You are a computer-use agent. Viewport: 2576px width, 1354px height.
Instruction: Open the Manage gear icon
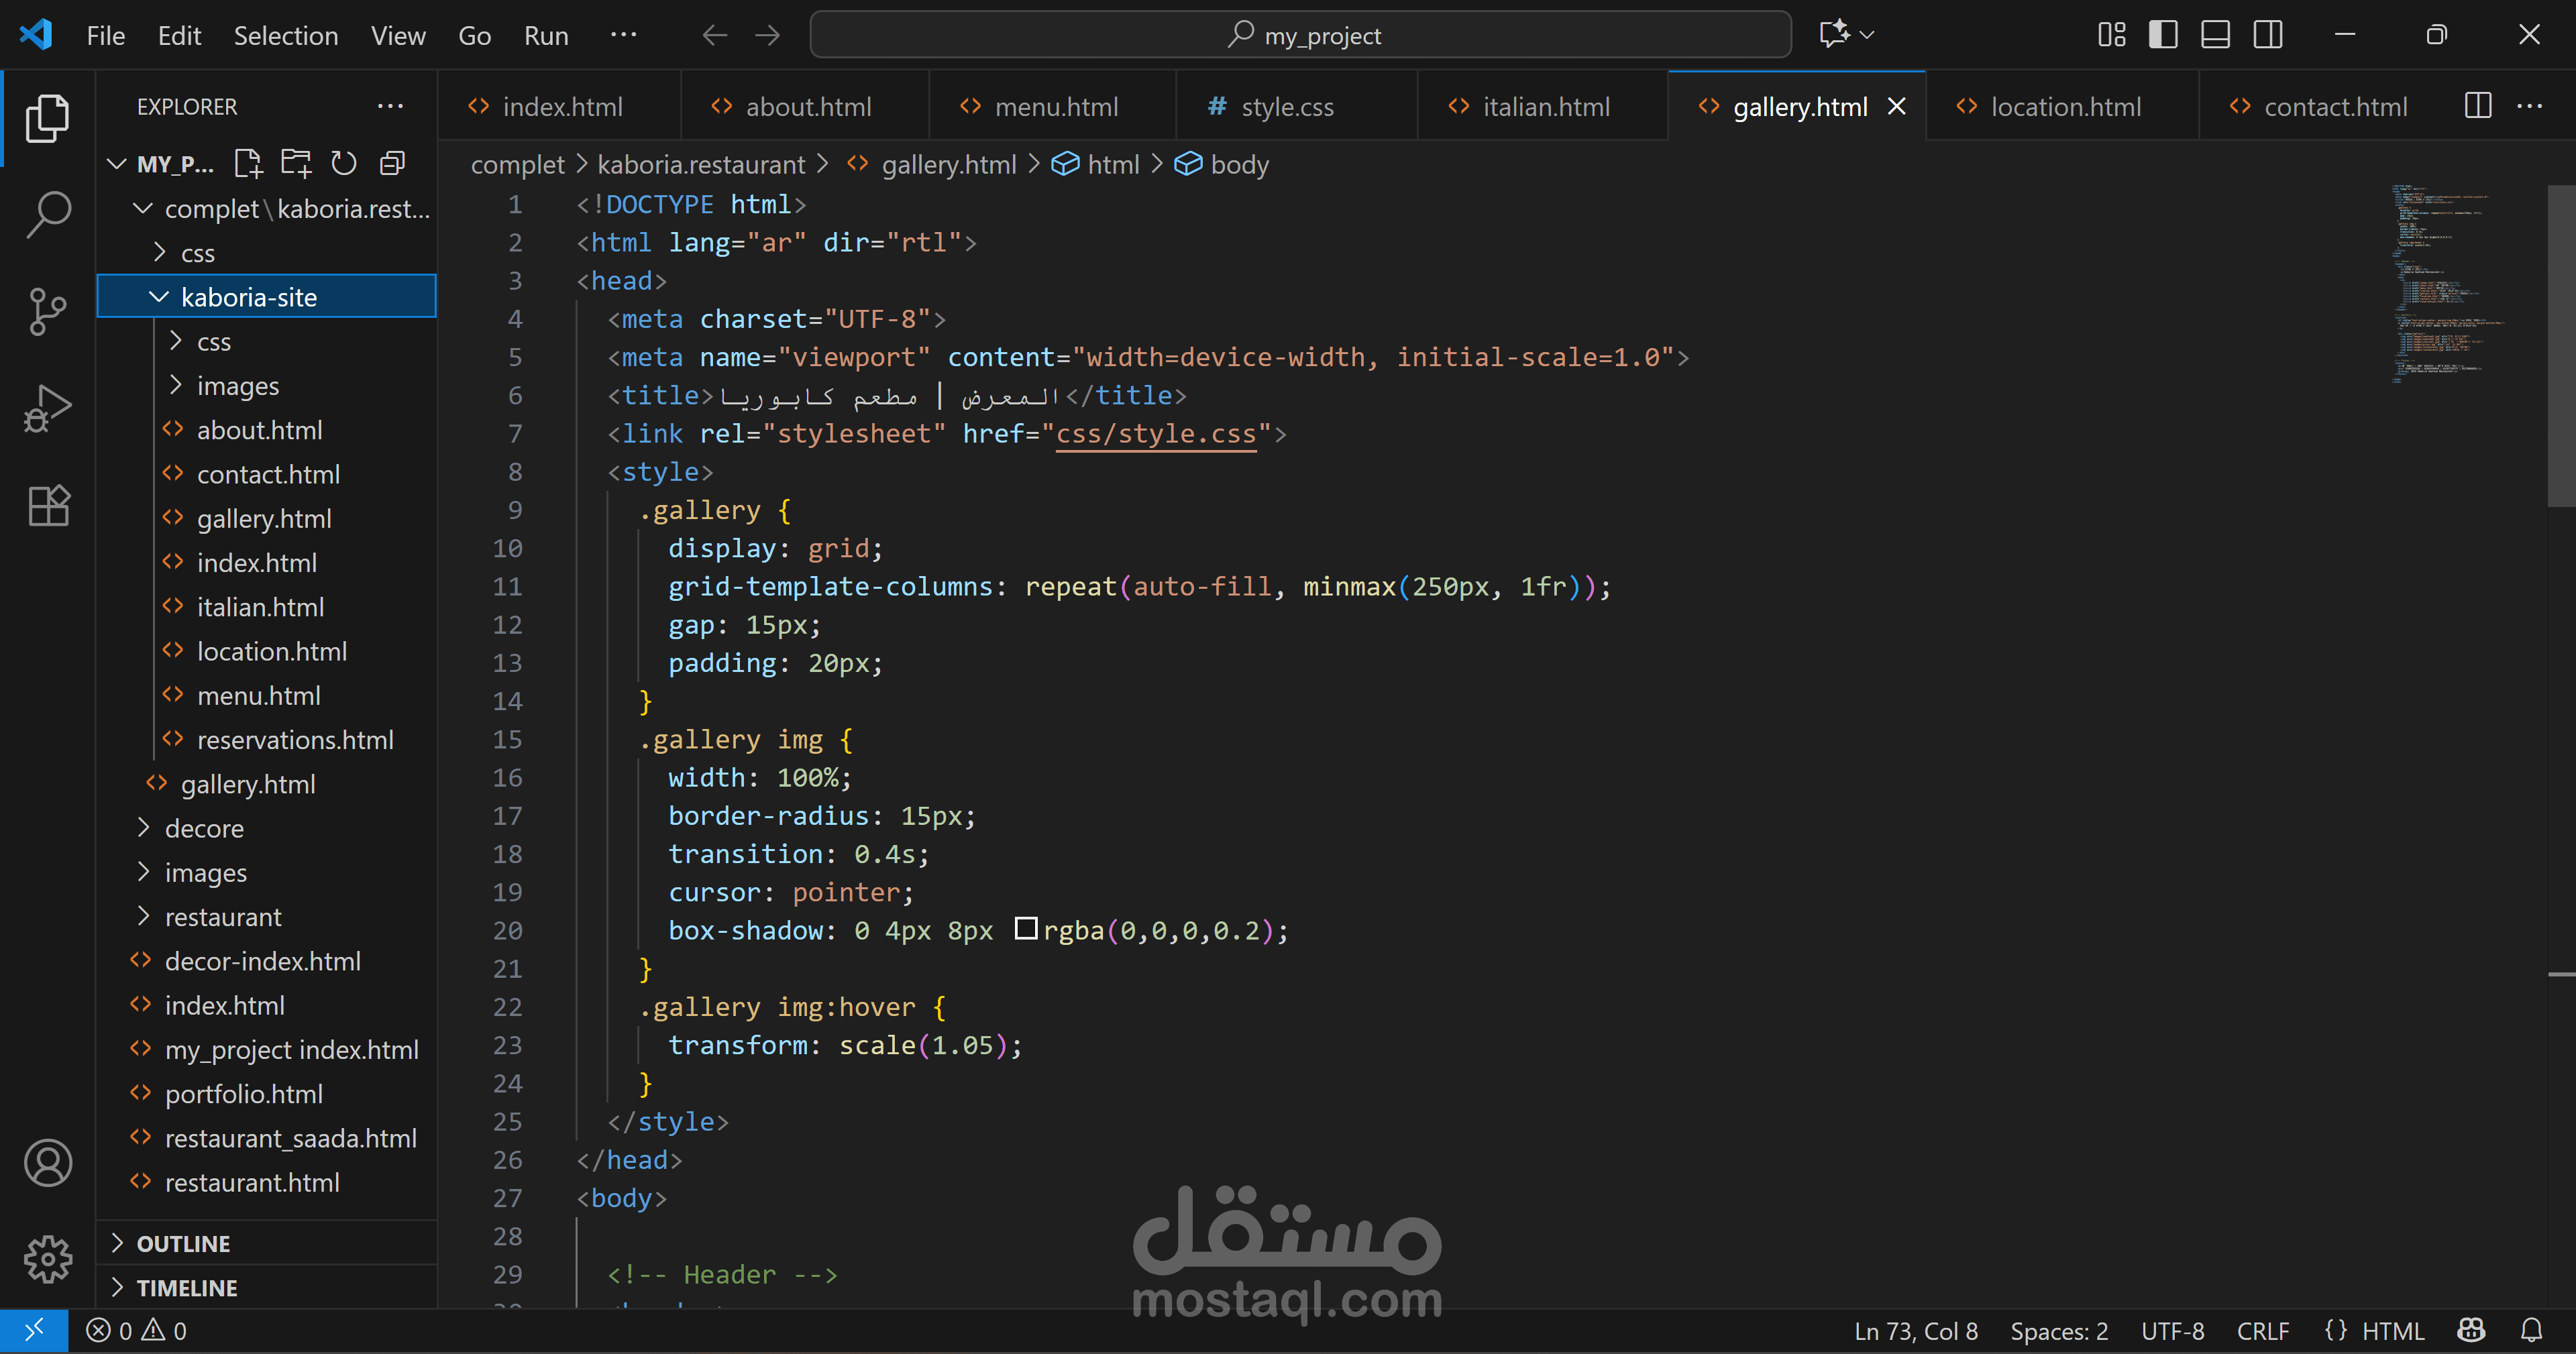pos(47,1259)
